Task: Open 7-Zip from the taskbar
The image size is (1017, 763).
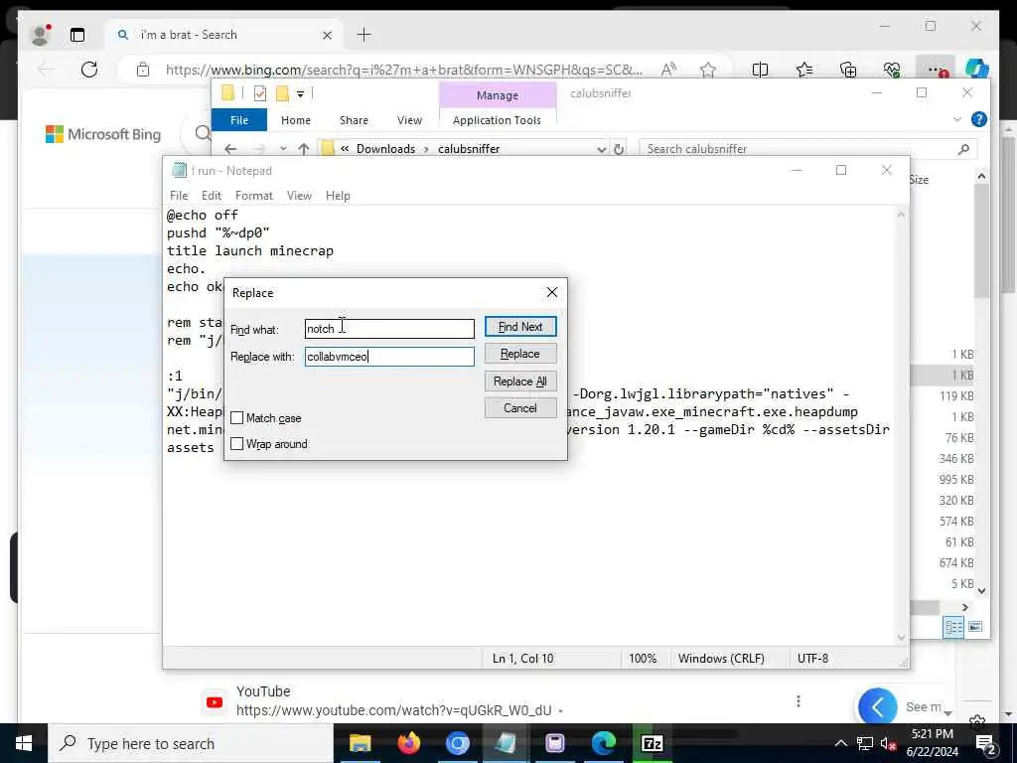Action: coord(652,743)
